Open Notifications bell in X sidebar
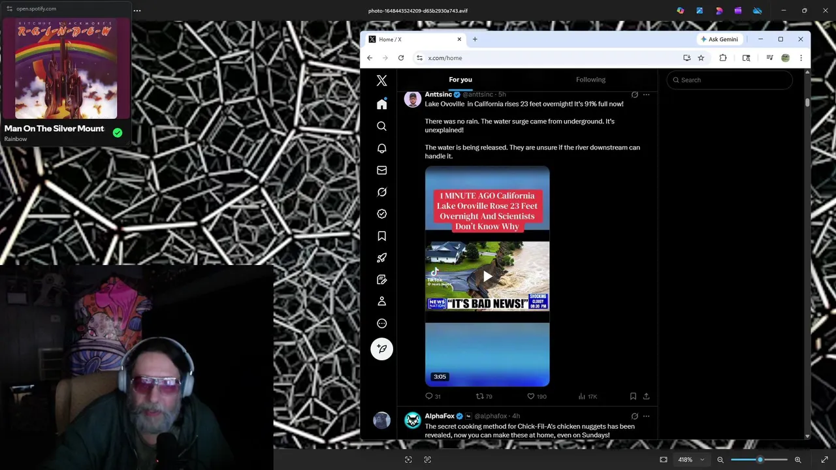 pyautogui.click(x=381, y=148)
